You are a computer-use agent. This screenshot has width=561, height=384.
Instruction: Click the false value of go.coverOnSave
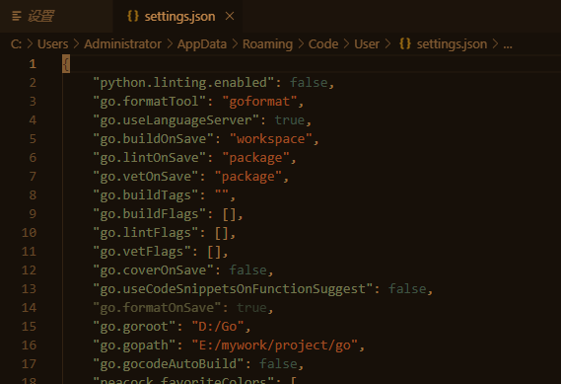[x=247, y=270]
